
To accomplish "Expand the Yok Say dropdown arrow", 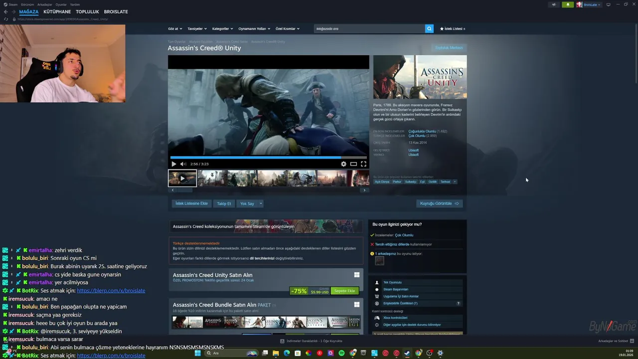I will click(261, 203).
